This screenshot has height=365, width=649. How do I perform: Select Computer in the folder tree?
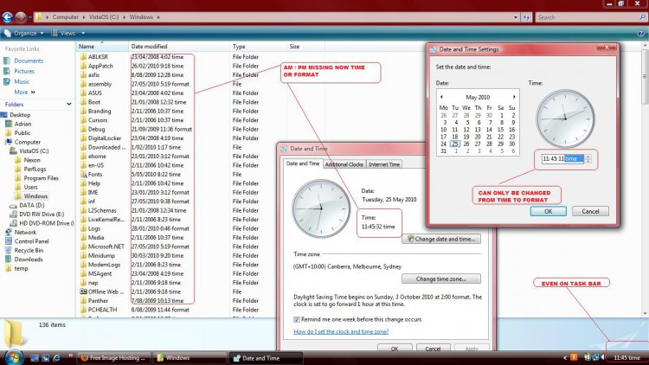coord(28,142)
